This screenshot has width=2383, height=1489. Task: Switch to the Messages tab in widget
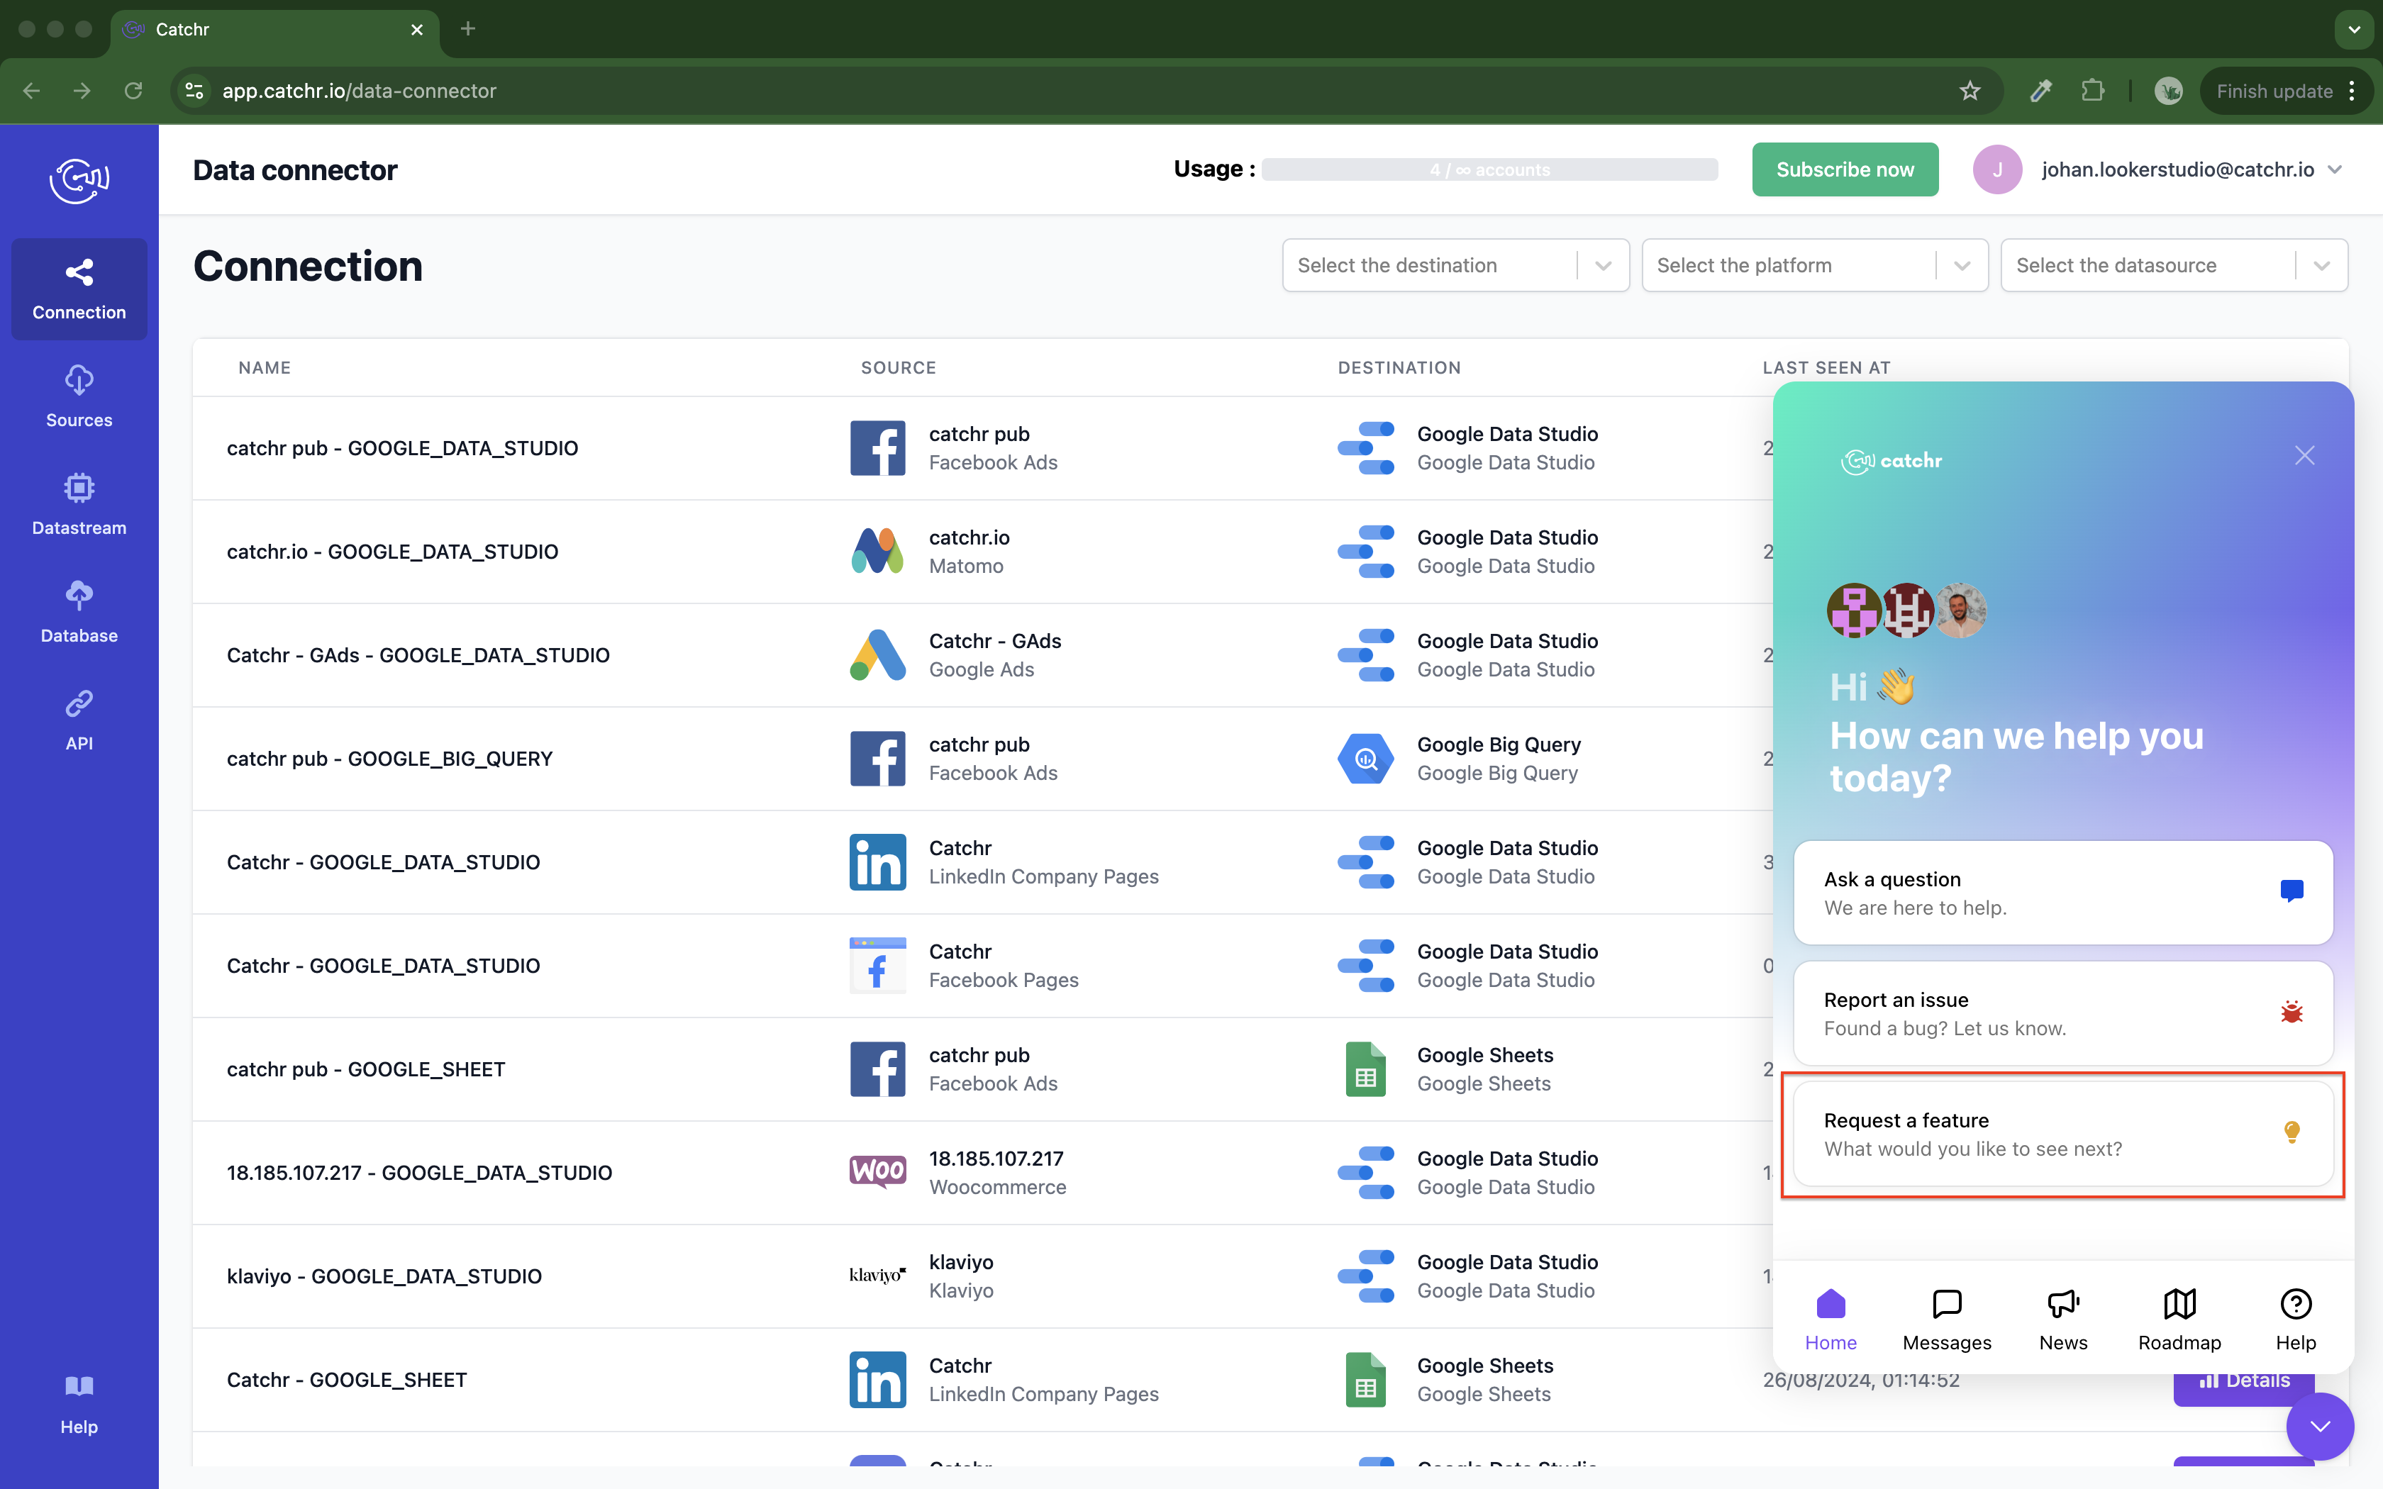(x=1947, y=1320)
